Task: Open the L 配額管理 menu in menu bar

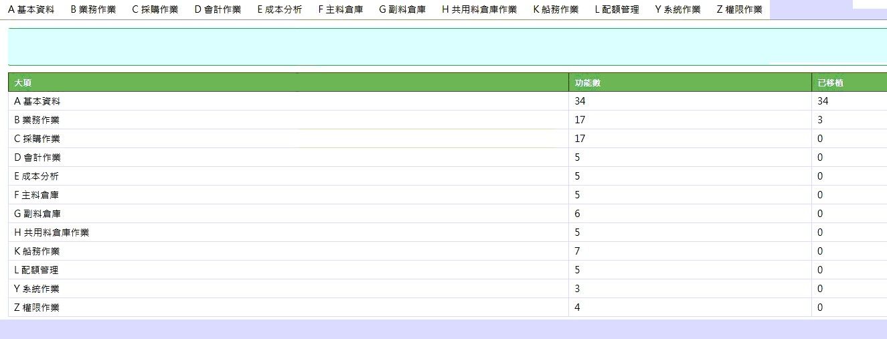Action: click(x=617, y=9)
